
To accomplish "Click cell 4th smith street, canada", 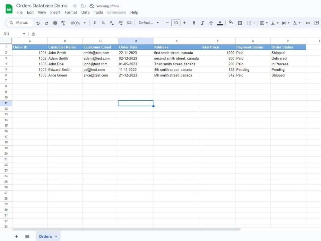I will (x=177, y=70).
